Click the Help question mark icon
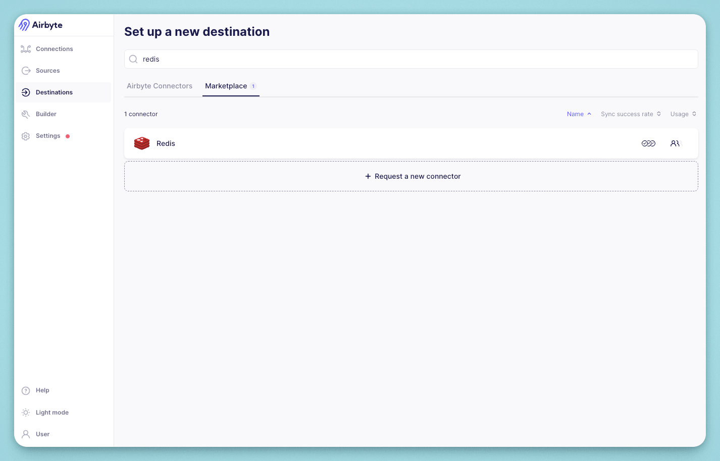The image size is (720, 461). click(26, 390)
